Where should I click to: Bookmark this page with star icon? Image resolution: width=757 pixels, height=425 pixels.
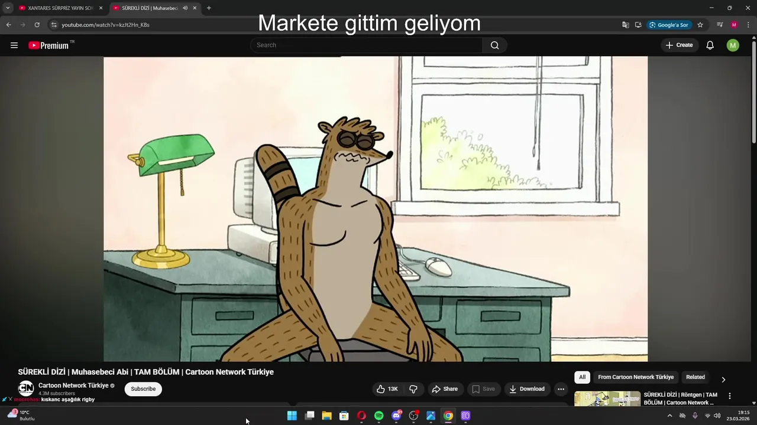point(700,25)
